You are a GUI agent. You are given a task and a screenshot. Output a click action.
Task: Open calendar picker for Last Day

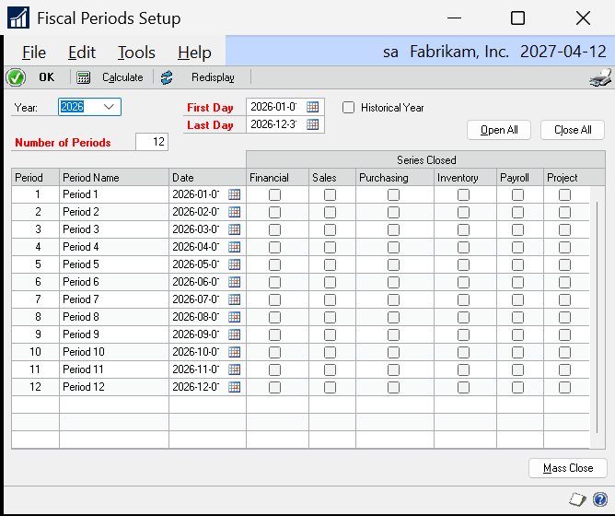pos(313,124)
